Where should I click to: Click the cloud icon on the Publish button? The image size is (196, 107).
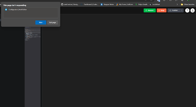[x=170, y=10]
